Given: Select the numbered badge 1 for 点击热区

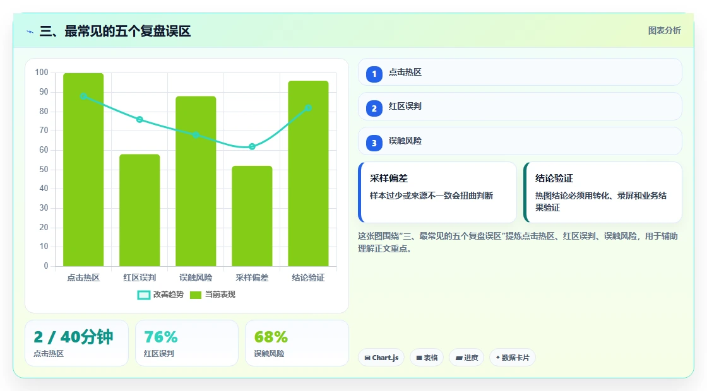Looking at the screenshot, I should click(374, 74).
